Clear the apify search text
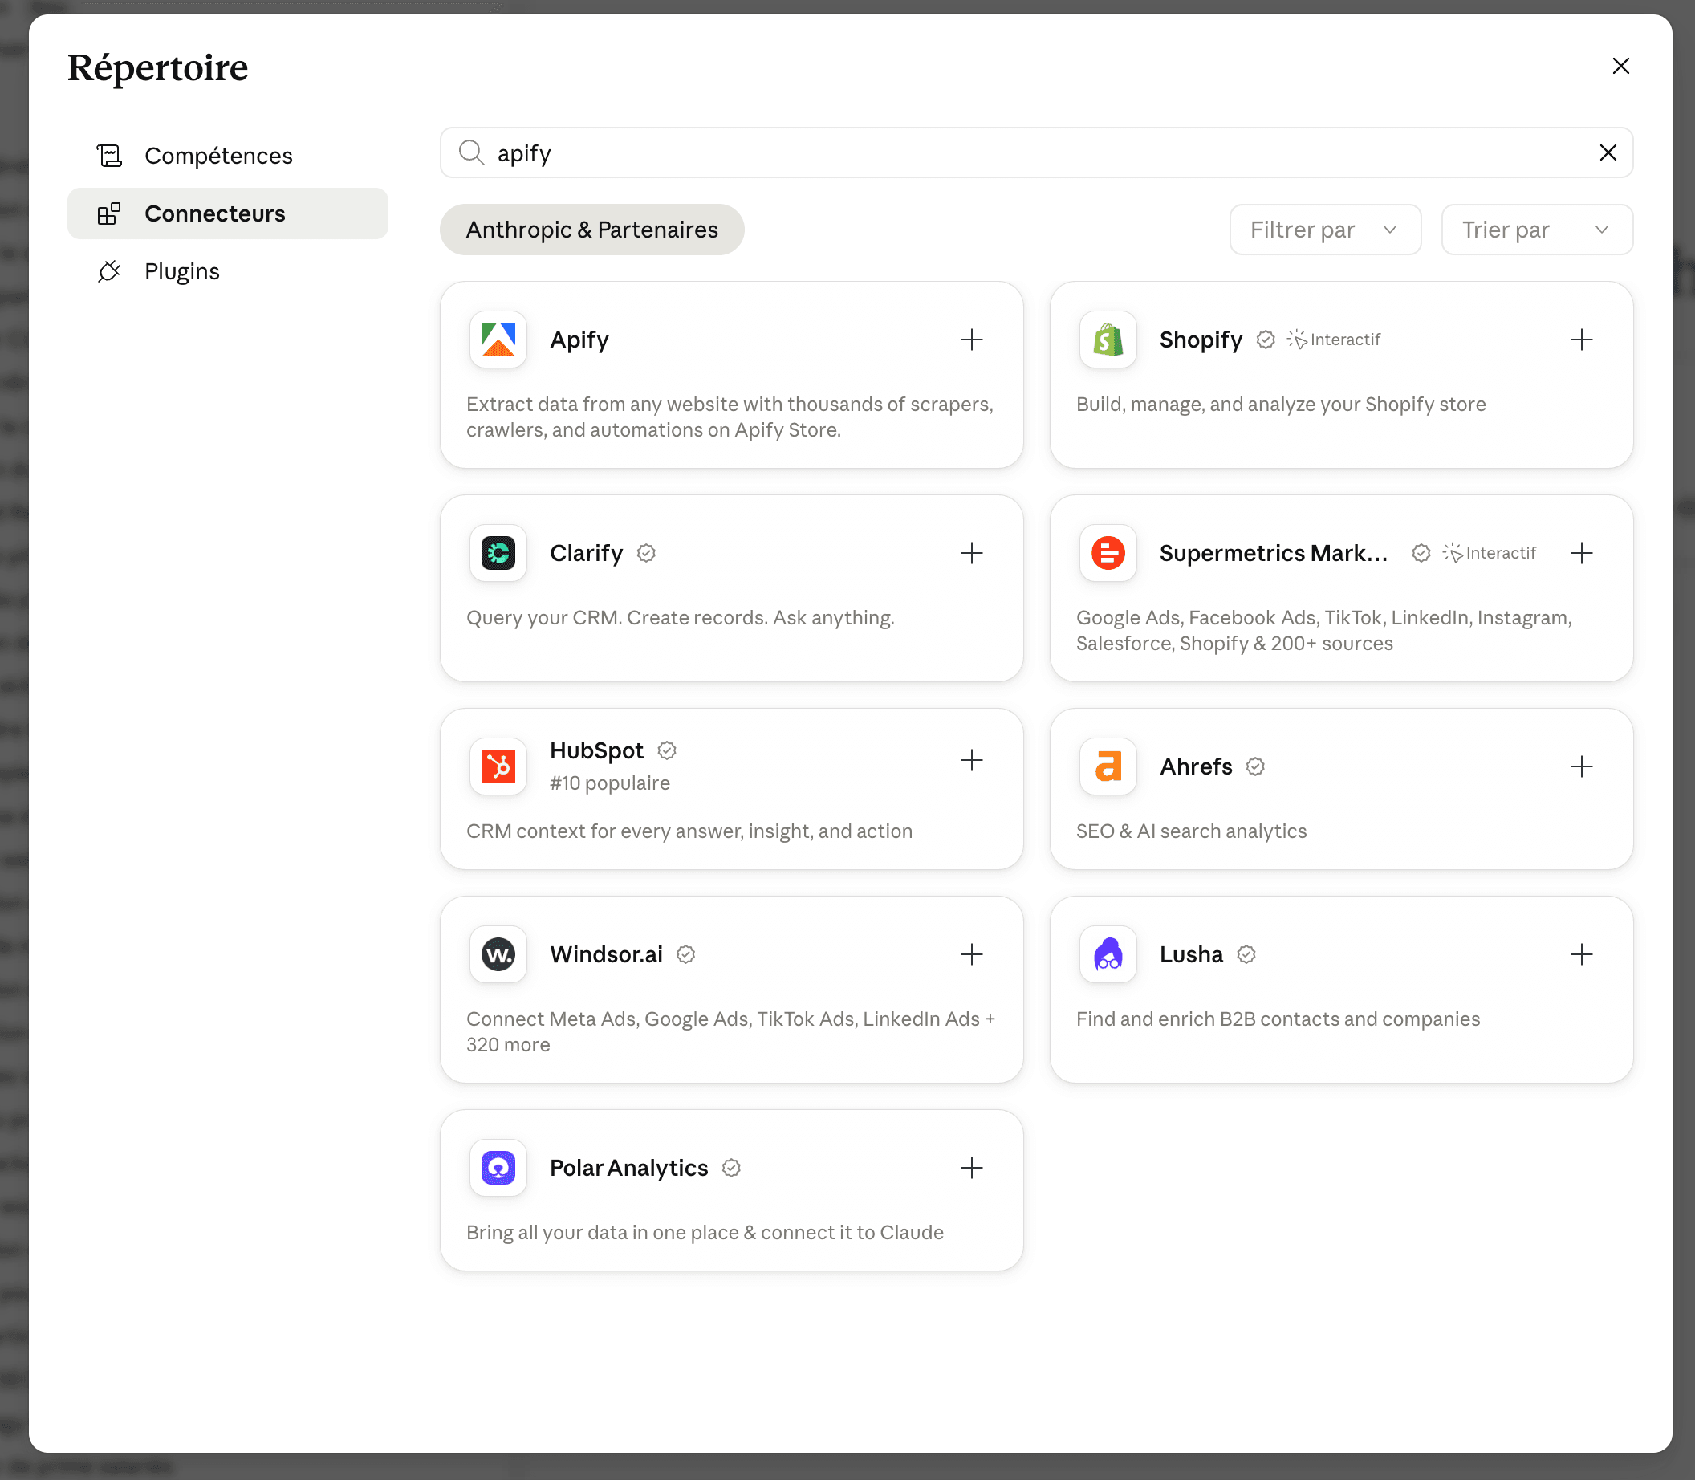The height and width of the screenshot is (1480, 1695). pos(1608,152)
